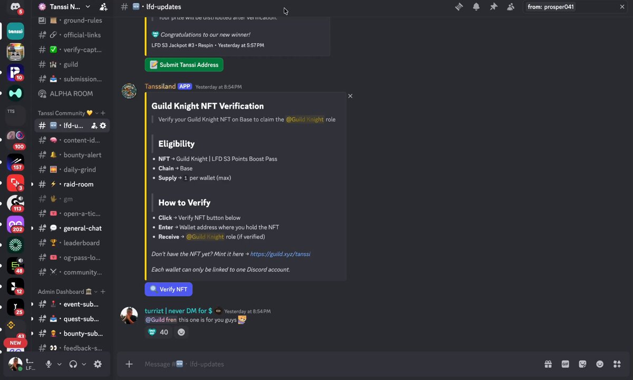Show pinned messages
The width and height of the screenshot is (633, 380).
494,7
